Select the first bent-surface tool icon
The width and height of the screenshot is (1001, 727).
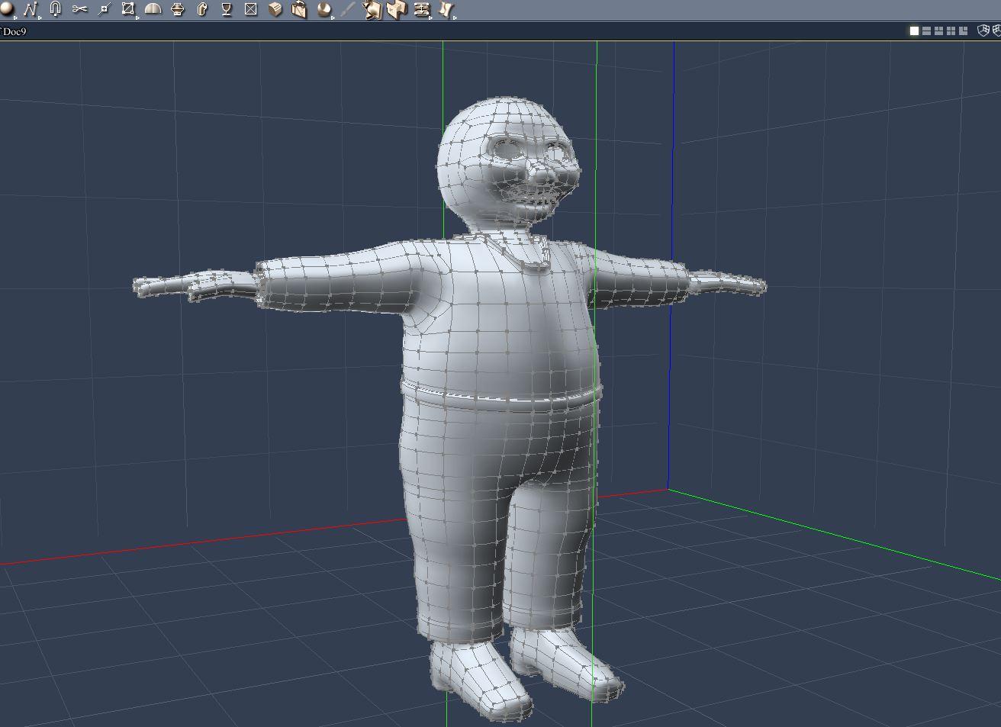(372, 9)
